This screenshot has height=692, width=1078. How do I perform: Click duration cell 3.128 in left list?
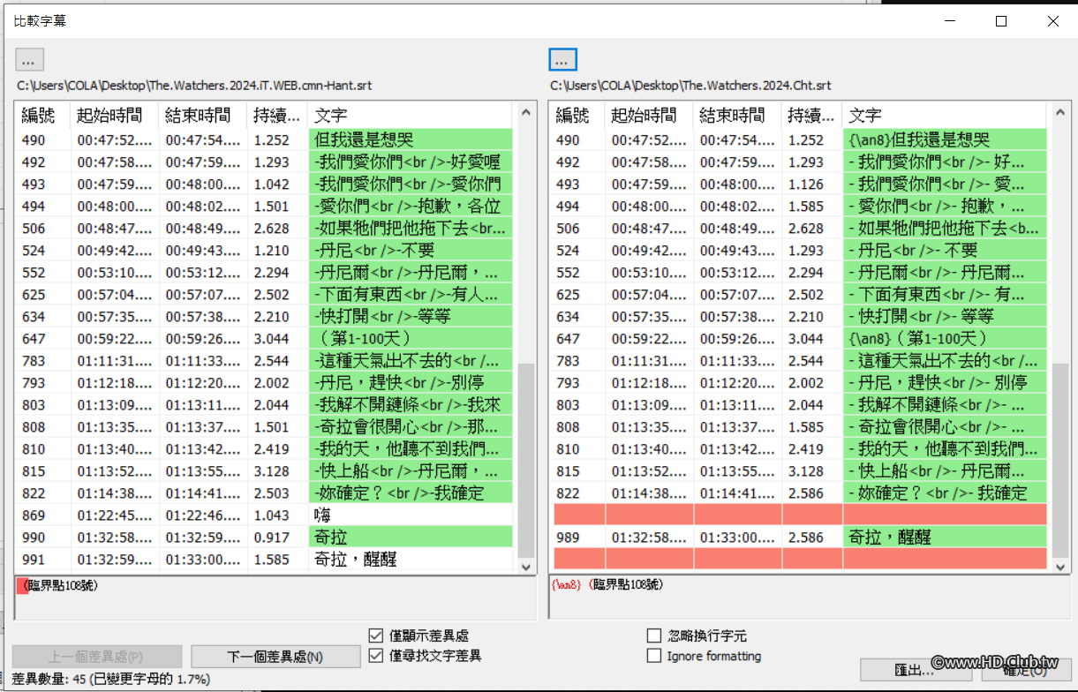pyautogui.click(x=271, y=470)
